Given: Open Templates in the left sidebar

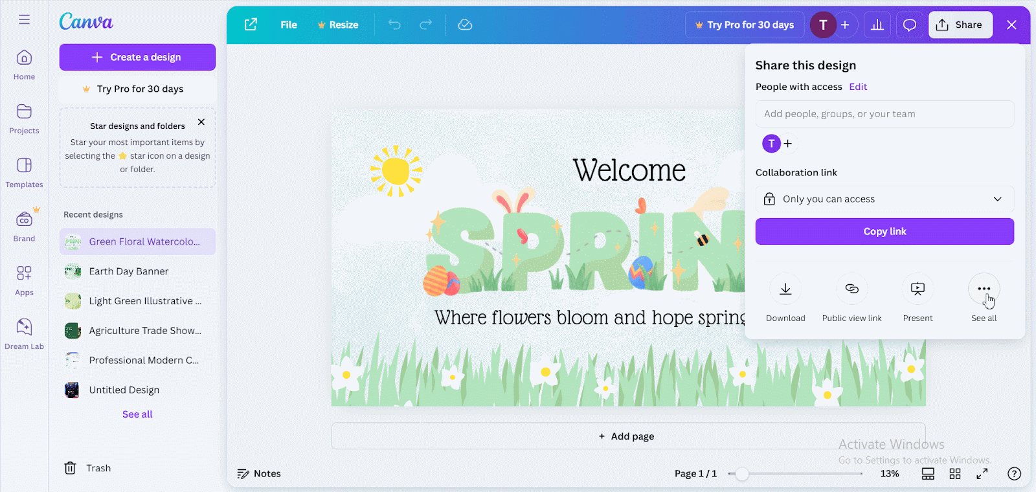Looking at the screenshot, I should (x=24, y=172).
